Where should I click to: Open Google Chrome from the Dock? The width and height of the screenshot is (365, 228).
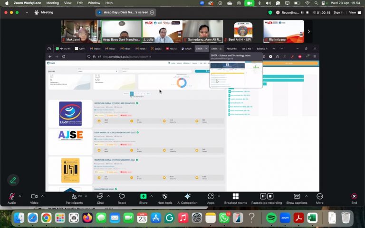pyautogui.click(x=46, y=218)
